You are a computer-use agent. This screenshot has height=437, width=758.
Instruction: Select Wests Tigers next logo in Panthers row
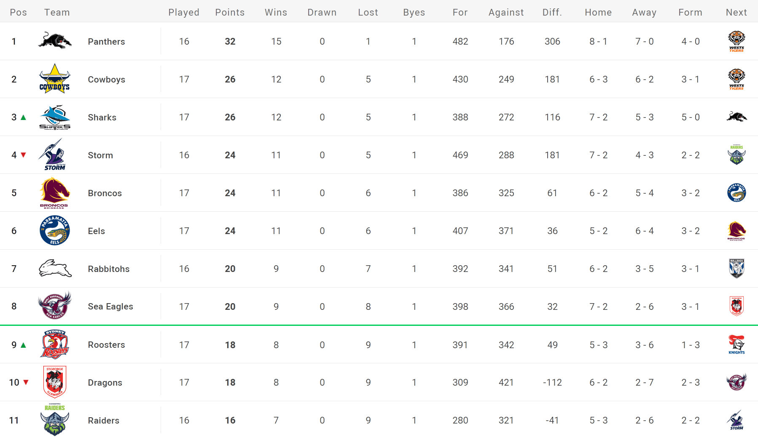click(736, 41)
